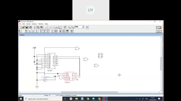Open the Mixed ICs parts bin
Screen dimensions: 181x101
click(x=44, y=31)
